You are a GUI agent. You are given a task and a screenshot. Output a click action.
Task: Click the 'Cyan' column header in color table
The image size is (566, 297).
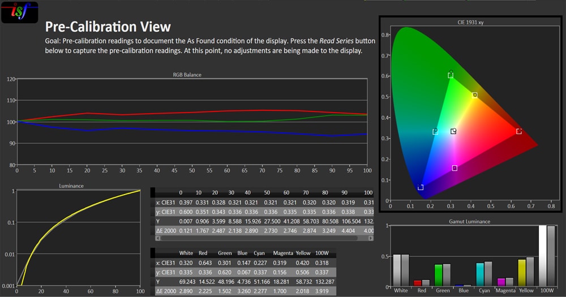(x=259, y=253)
